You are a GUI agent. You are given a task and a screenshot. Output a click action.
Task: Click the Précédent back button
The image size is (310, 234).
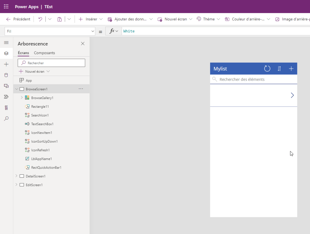click(x=18, y=19)
